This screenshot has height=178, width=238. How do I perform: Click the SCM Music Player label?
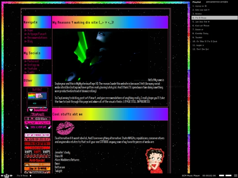point(191,175)
